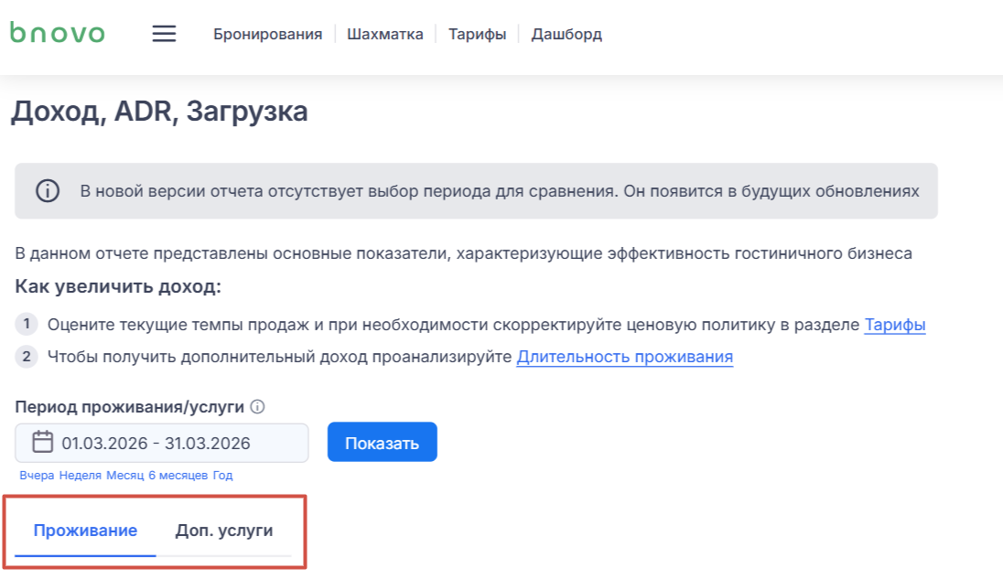Click the calendar icon in the date field
1003x579 pixels.
(43, 443)
